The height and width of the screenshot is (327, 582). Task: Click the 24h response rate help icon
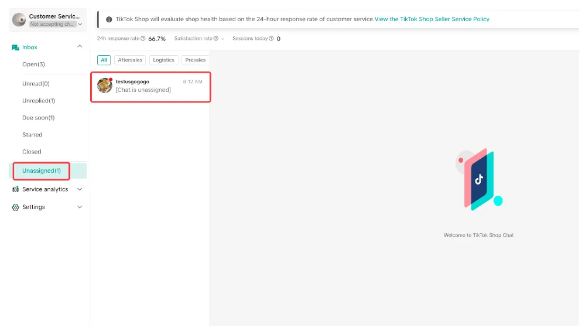143,39
